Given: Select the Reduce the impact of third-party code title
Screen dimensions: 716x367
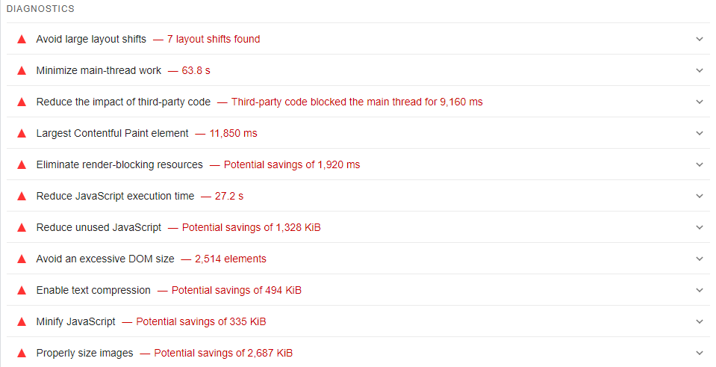Looking at the screenshot, I should click(123, 102).
